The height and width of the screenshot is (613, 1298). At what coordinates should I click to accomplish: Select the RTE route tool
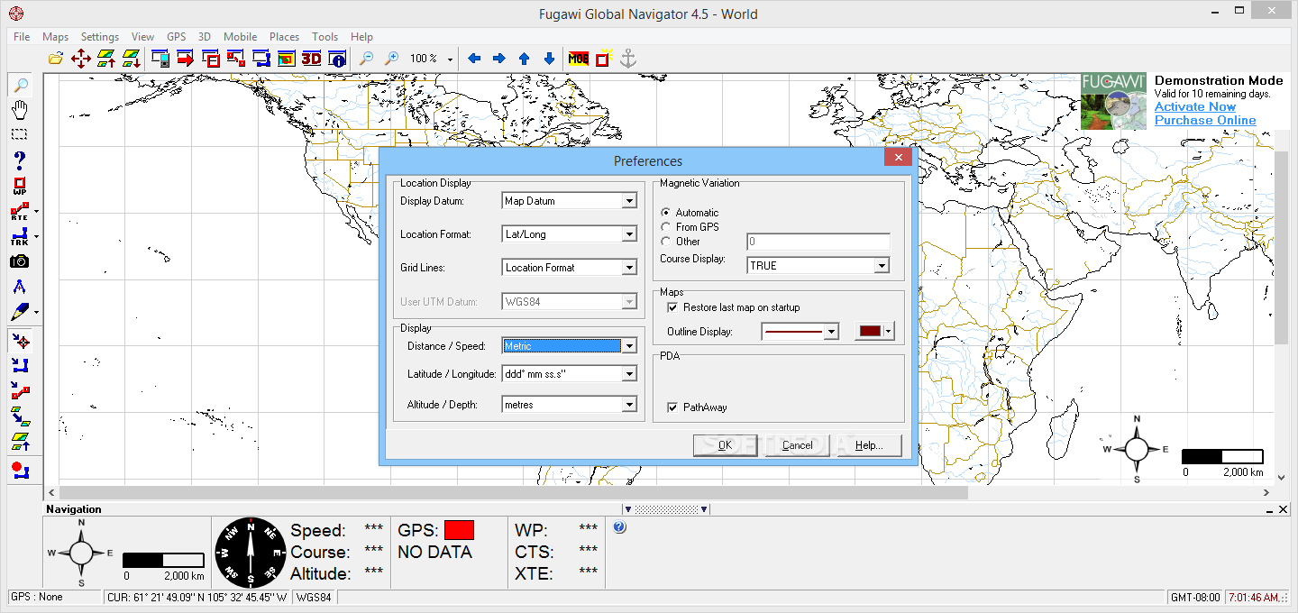click(19, 212)
